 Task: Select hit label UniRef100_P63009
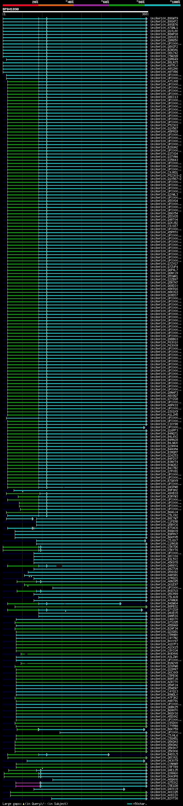[164, 345]
